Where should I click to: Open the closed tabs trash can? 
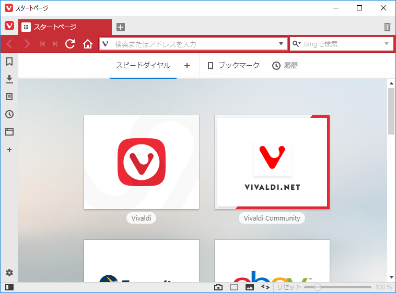387,27
